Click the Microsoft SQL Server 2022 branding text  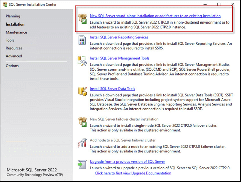(32, 170)
